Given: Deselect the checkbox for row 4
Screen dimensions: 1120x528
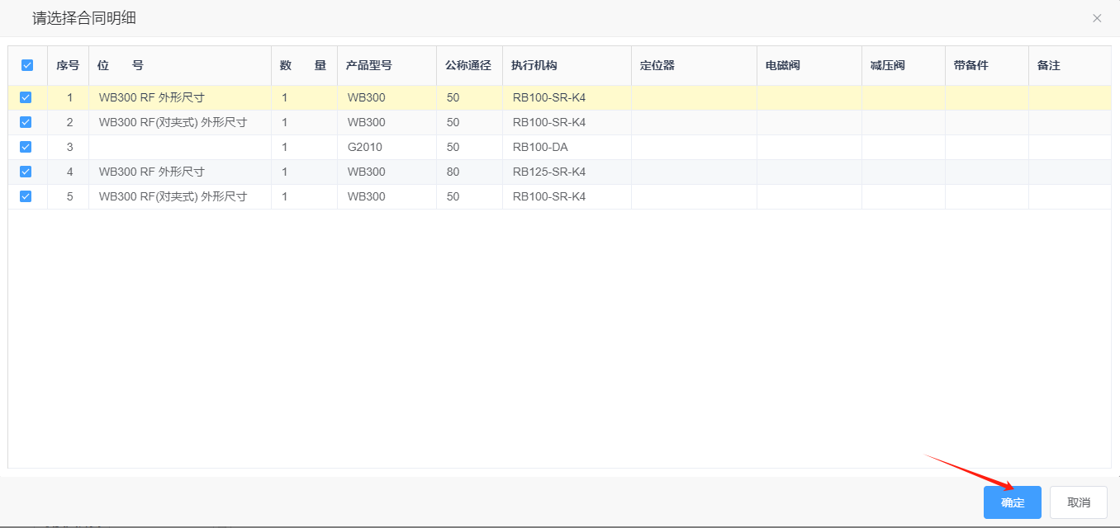Looking at the screenshot, I should pos(26,172).
